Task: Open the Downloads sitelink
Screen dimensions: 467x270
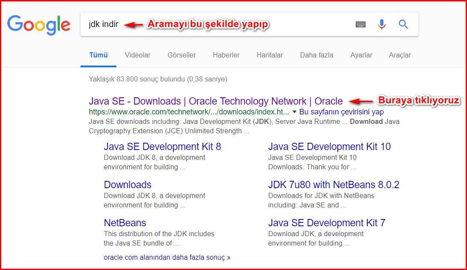Action: coord(128,185)
